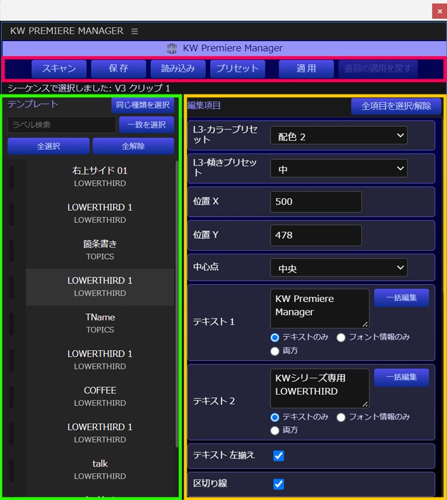Click the テンプレート heading
Screen dimensions: 447x500
point(33,104)
